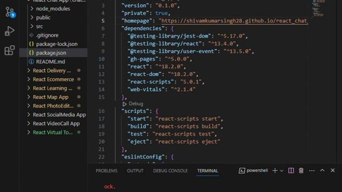342x192 pixels.
Task: Click the "react-scripts eject" value
Action: [x=188, y=142]
